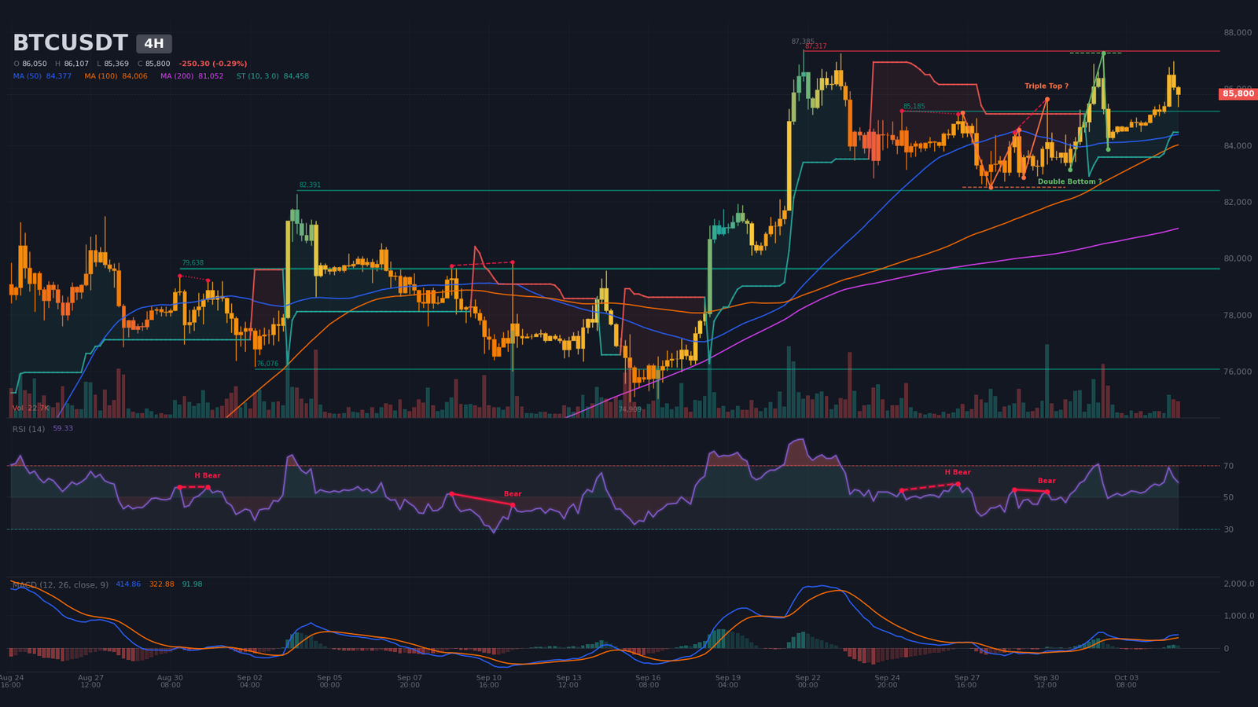
Task: Click the MACD histogram value 91.98
Action: point(192,584)
